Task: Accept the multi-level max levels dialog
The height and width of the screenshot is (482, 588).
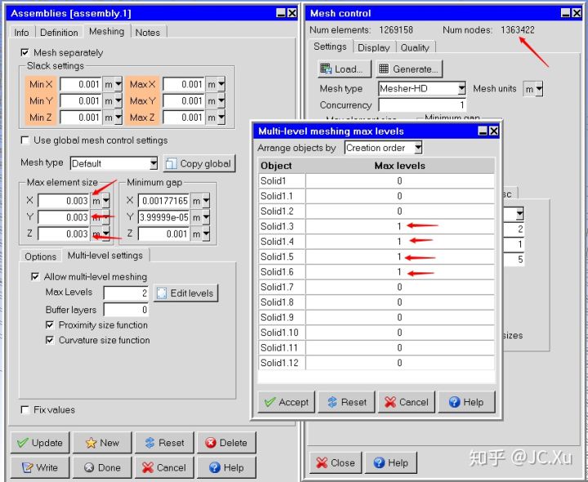Action: click(287, 402)
